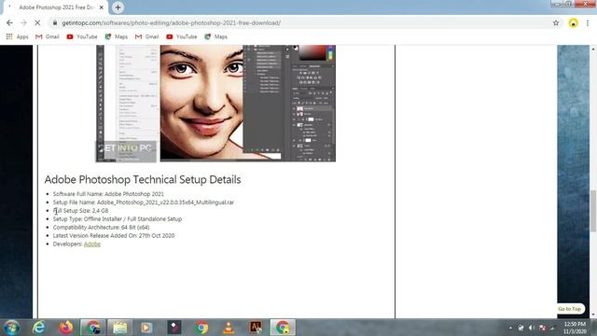Click the scrollbar down arrow
This screenshot has width=597, height=336.
coord(593,315)
